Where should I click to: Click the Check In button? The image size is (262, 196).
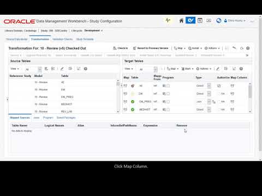[121, 48]
